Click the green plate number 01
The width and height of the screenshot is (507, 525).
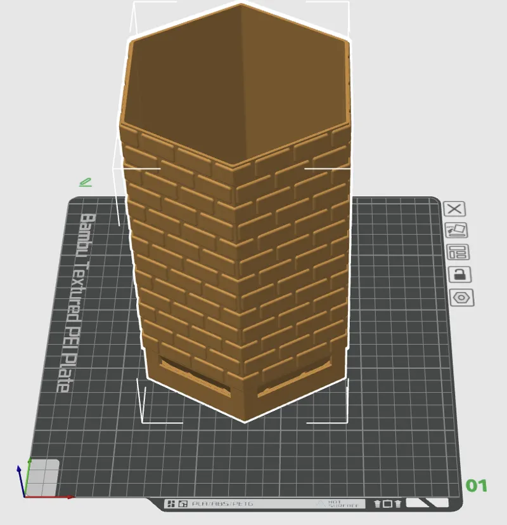476,486
